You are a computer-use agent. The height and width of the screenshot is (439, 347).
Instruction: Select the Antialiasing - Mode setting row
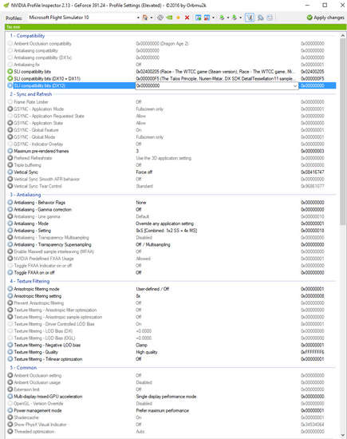click(172, 223)
